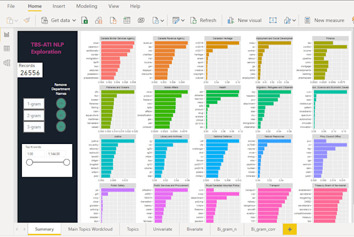Click the right handle of Top N slider

point(67,162)
